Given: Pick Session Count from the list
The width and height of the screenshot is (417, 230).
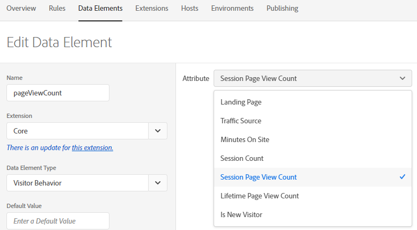Looking at the screenshot, I should 313,158.
